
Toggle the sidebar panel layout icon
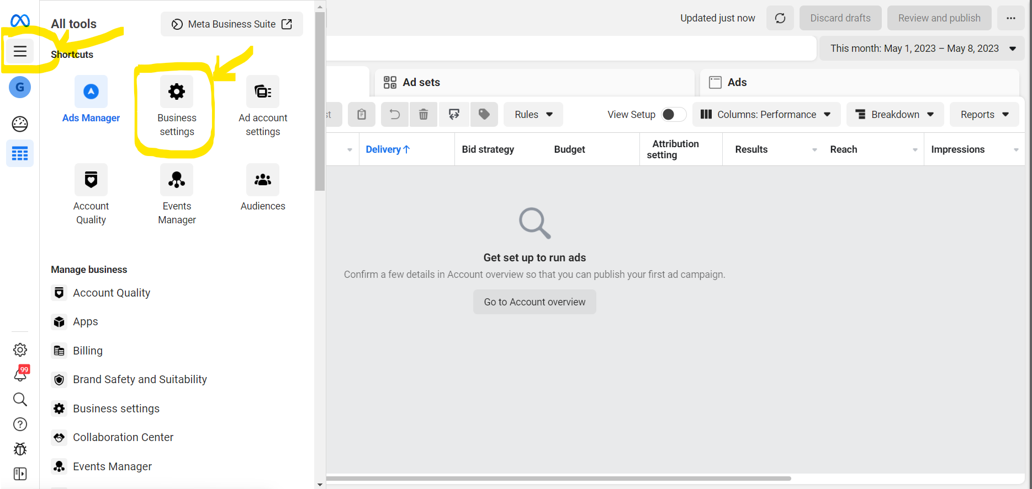[20, 474]
